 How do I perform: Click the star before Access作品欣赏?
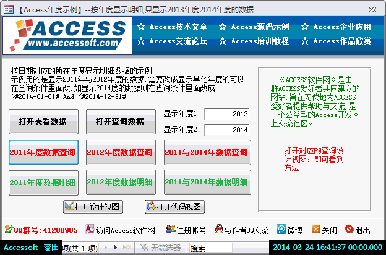305,41
